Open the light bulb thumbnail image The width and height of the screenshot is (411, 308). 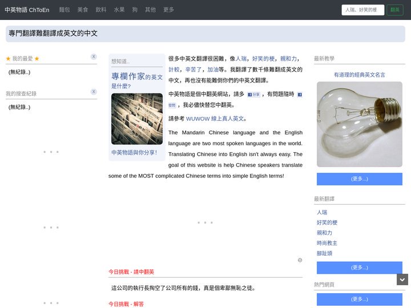coord(360,124)
